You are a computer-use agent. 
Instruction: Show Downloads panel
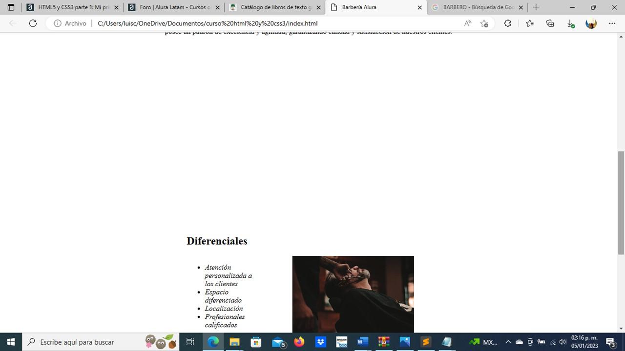tap(570, 23)
